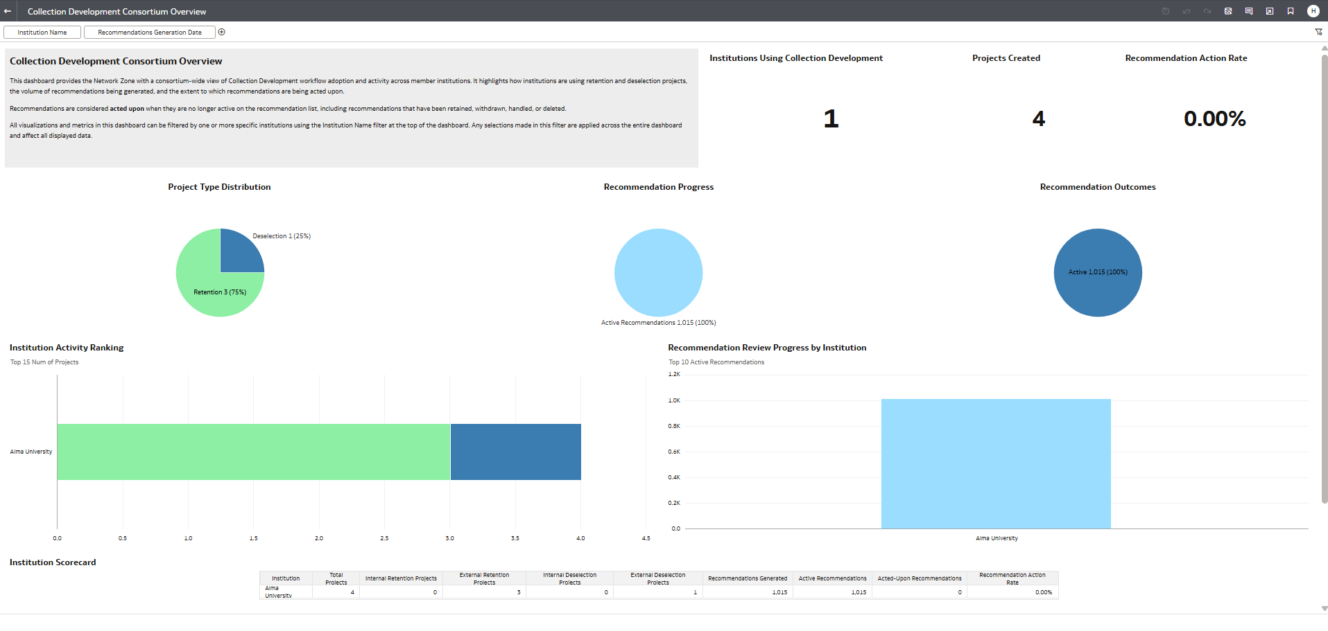Click the Internal Retention Projects column header
Viewport: 1328px width, 631px height.
[402, 578]
